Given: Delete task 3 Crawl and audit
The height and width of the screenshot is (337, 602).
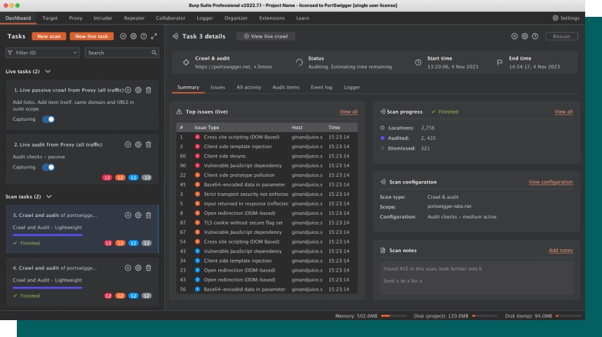Looking at the screenshot, I should point(148,215).
